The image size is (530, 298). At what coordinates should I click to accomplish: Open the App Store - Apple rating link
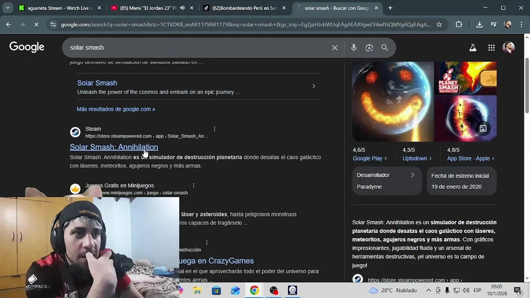(x=471, y=159)
